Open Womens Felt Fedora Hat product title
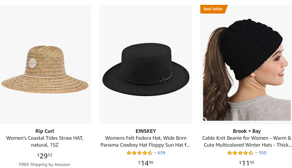 click(146, 142)
